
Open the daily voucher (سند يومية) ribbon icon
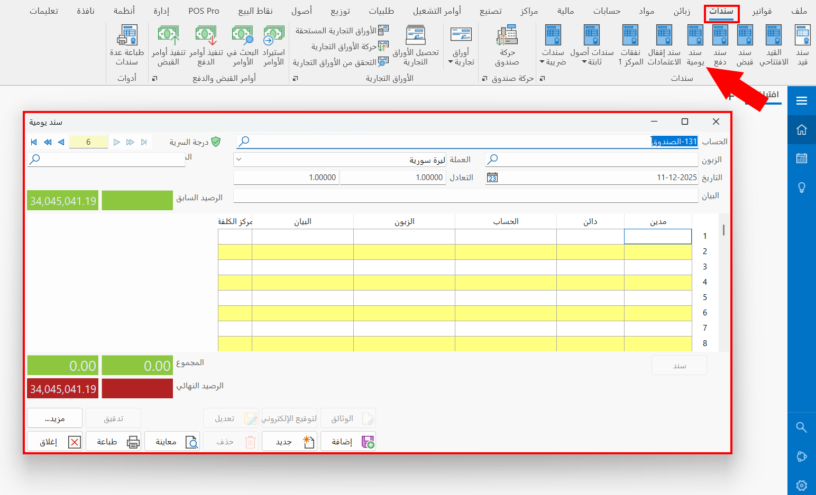695,45
